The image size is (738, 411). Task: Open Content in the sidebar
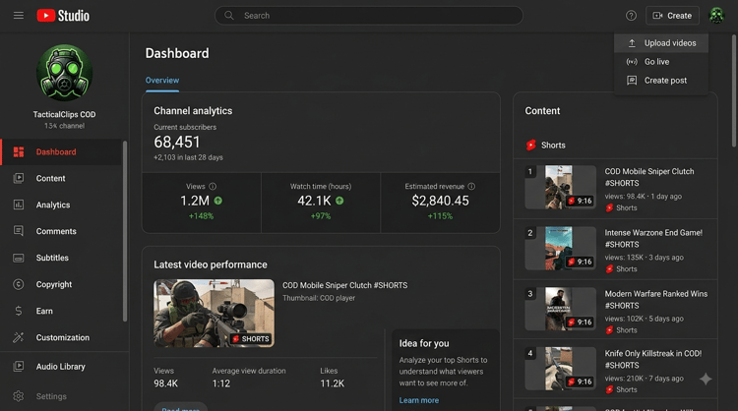(x=62, y=178)
